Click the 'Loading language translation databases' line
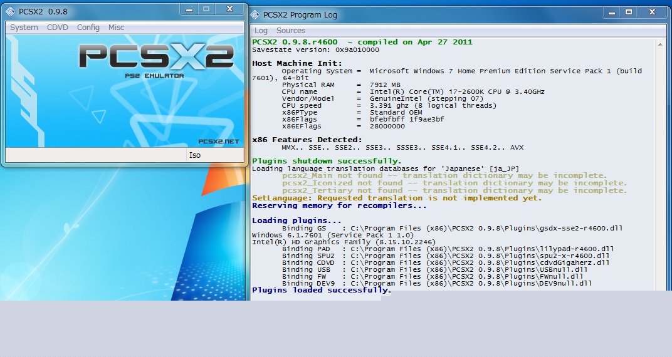 coord(386,168)
